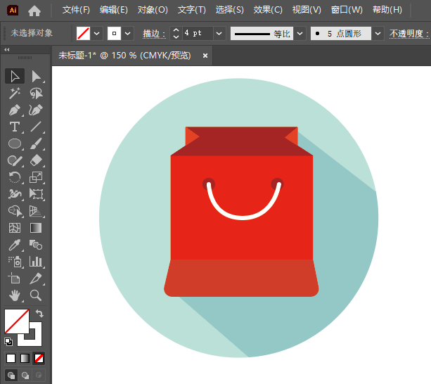Select the Perspective Grid tool
This screenshot has height=384, width=431.
click(x=36, y=211)
